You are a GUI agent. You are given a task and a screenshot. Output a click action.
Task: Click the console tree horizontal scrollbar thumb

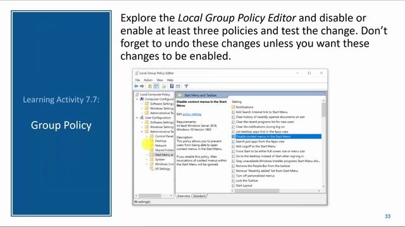click(150, 196)
